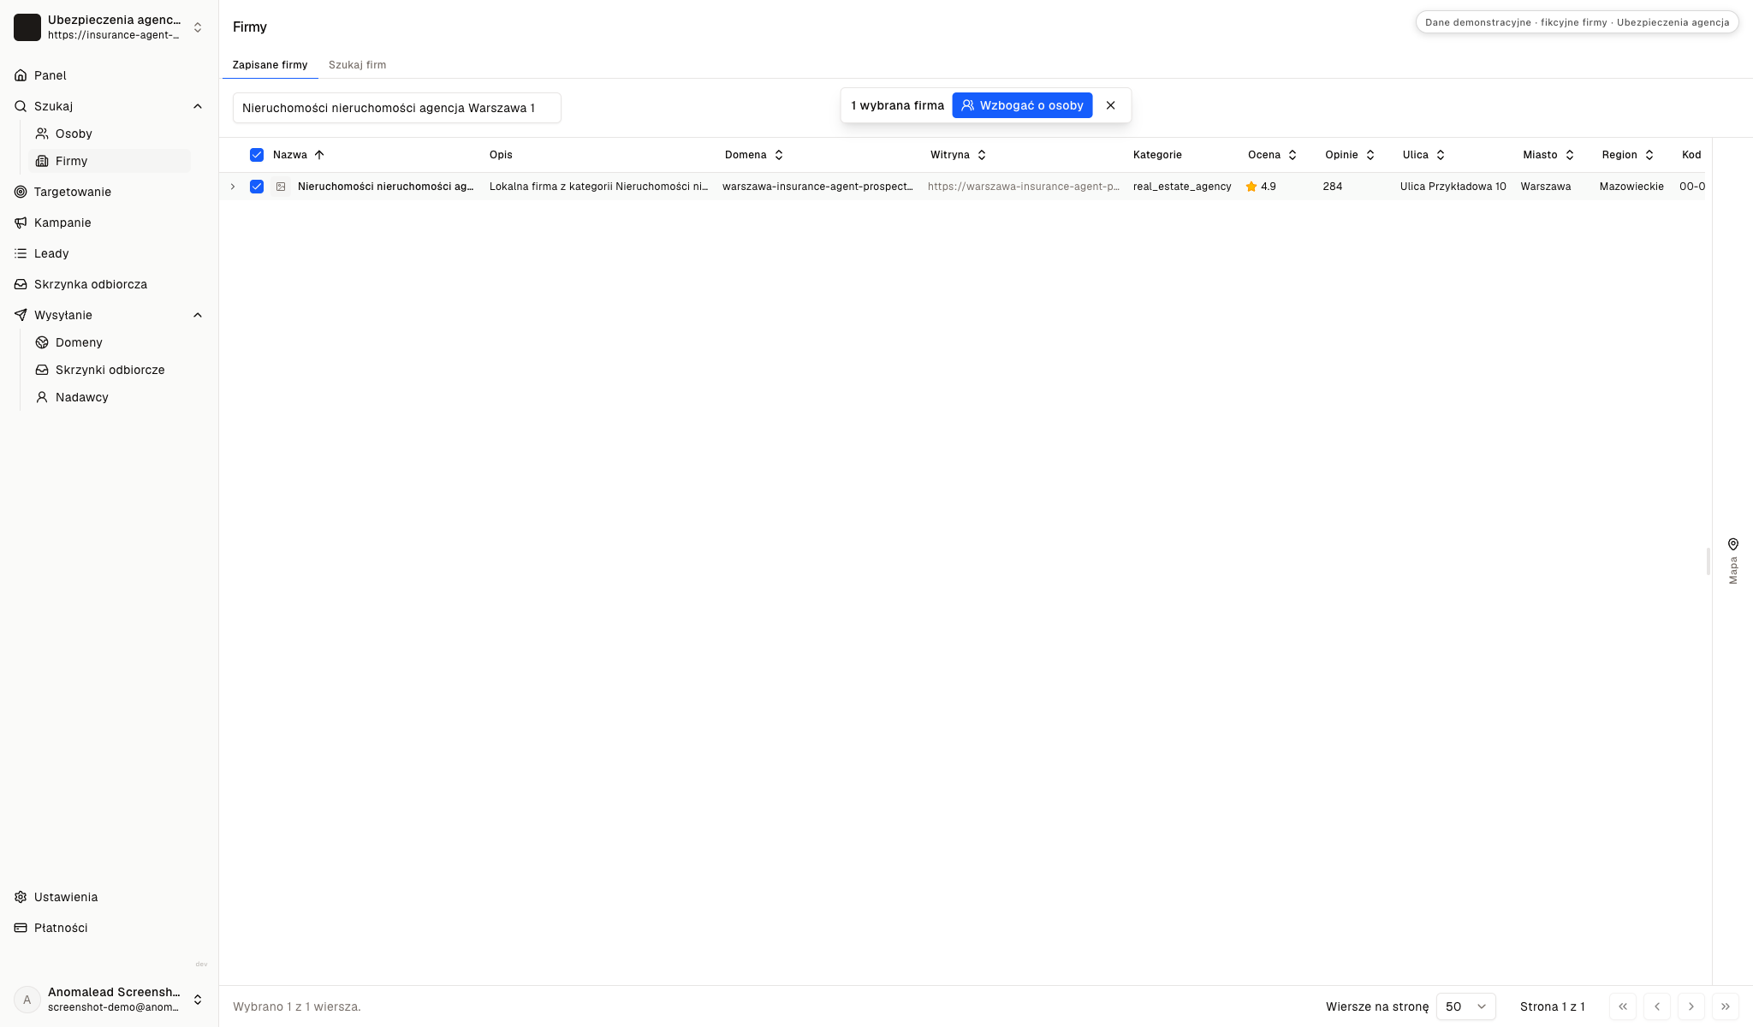Click the Nadawcy person icon

42,397
